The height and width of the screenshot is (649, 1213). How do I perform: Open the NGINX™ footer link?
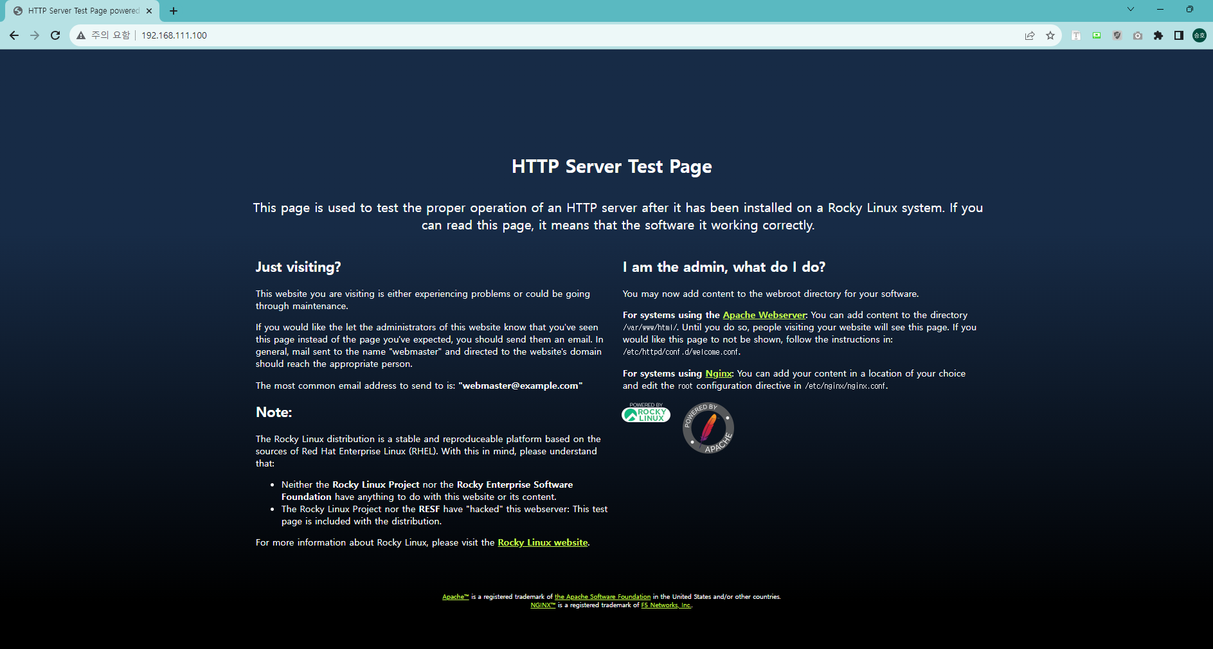pos(543,605)
